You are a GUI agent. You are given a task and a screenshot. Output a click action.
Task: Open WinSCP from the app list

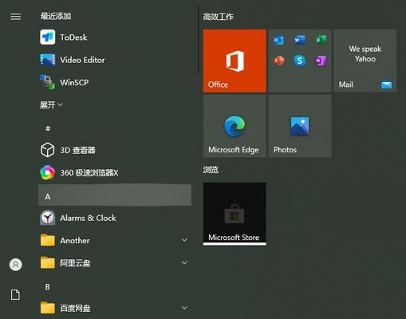pos(115,82)
